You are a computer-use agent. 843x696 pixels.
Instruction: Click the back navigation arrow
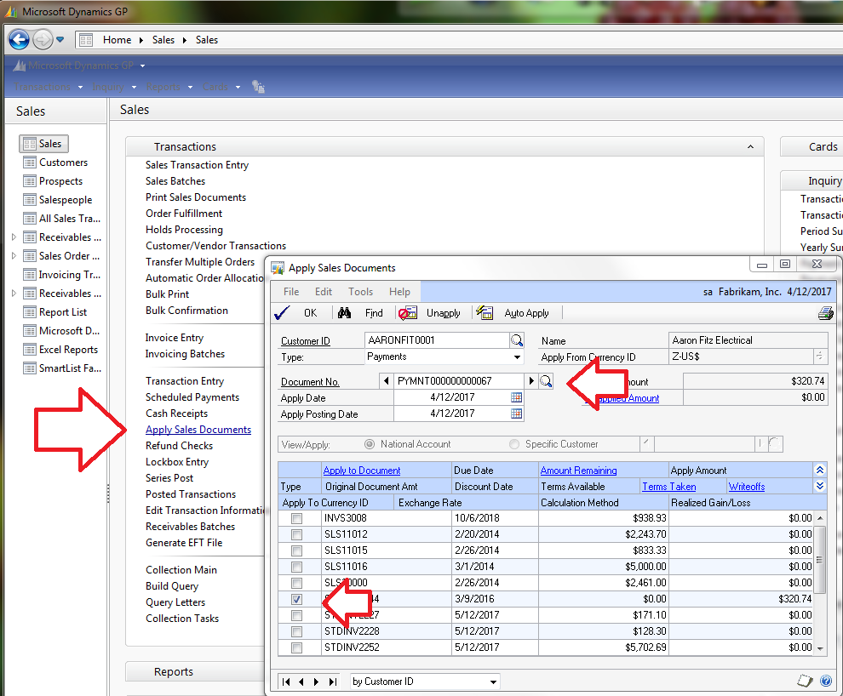point(19,40)
